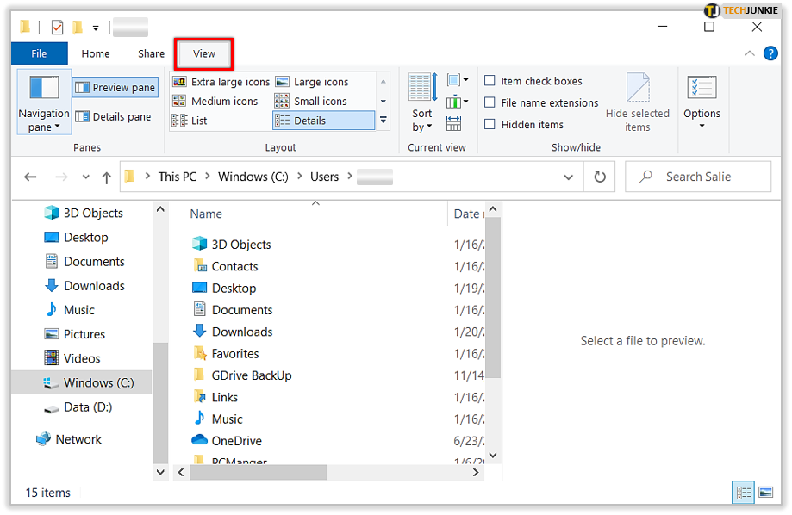Open the Share tab
The width and height of the screenshot is (792, 515).
[150, 53]
